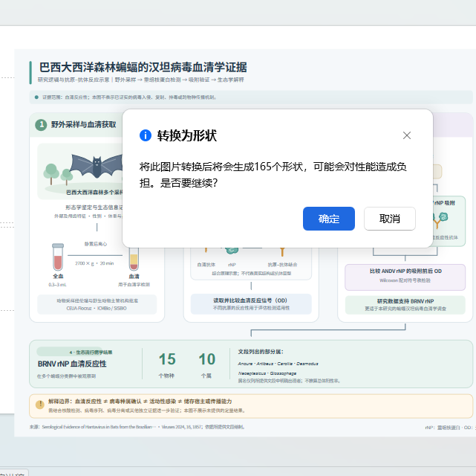Click the blue info icon in dialog
Image resolution: width=476 pixels, height=476 pixels.
coord(146,135)
